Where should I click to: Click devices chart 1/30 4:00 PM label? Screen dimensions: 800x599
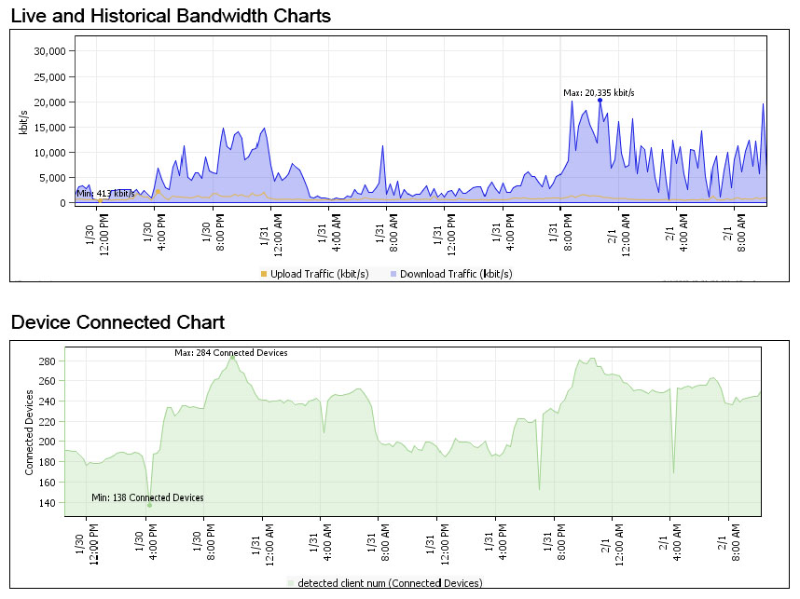pos(145,542)
